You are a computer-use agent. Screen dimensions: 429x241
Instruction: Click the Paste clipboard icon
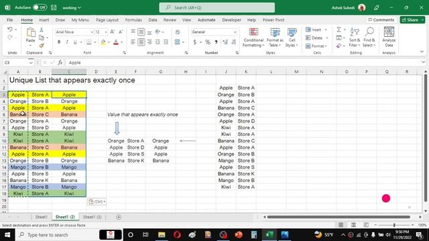(31, 33)
